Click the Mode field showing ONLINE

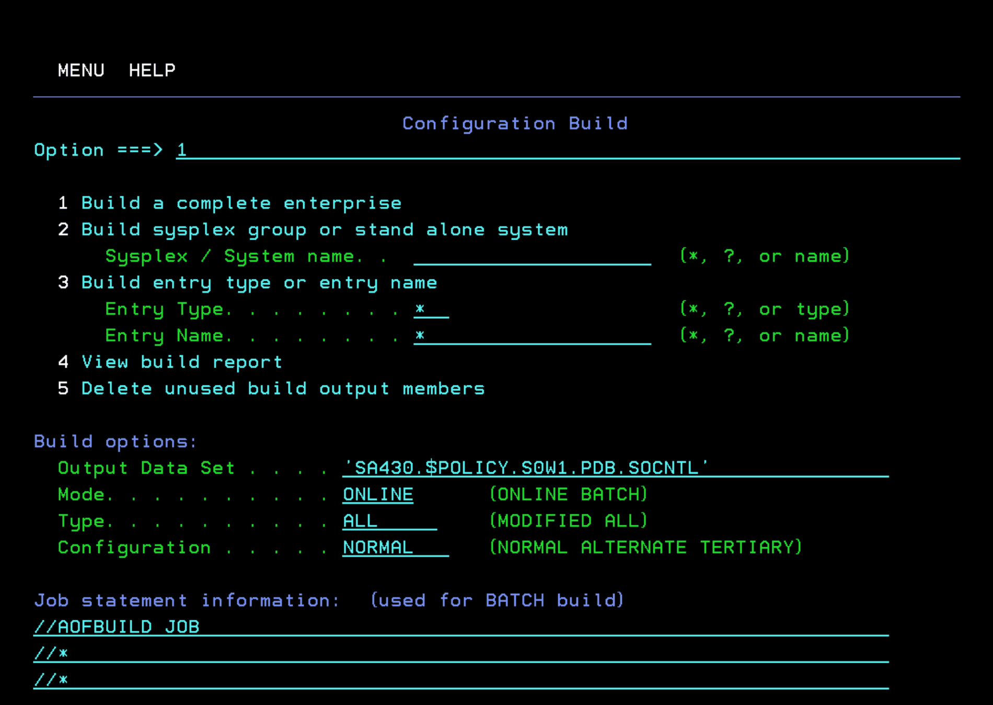(378, 495)
